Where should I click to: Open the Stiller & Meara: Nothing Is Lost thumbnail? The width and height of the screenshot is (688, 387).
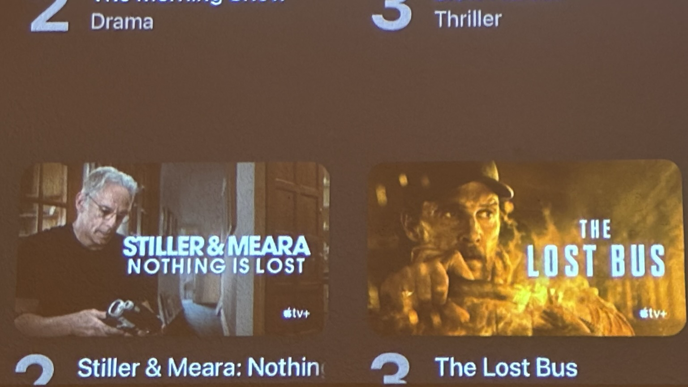point(172,249)
